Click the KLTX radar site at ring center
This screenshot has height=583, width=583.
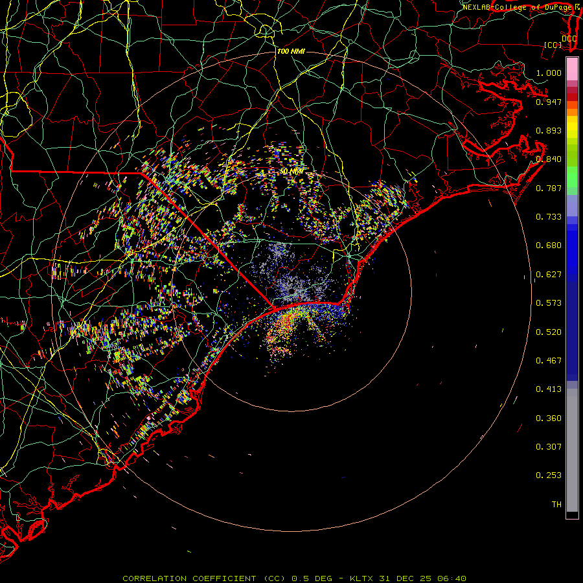click(293, 291)
